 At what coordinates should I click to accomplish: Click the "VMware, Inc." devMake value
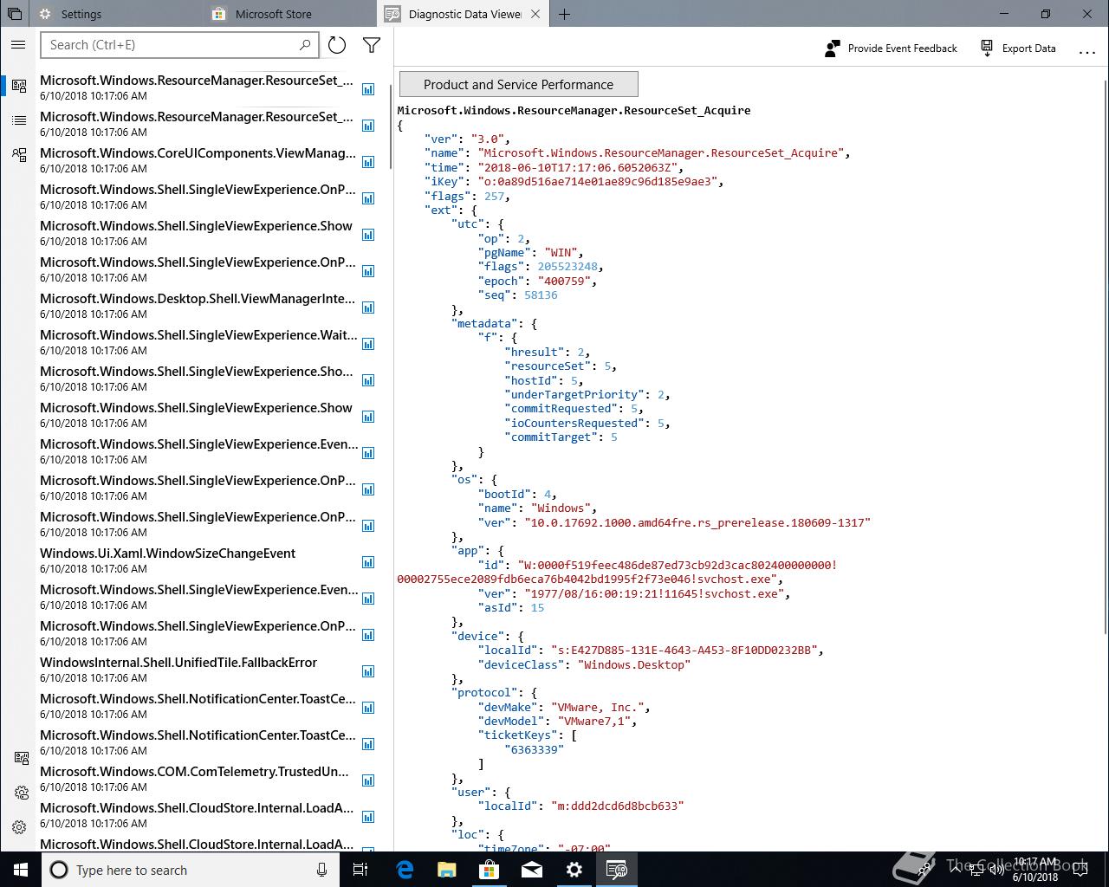coord(600,707)
